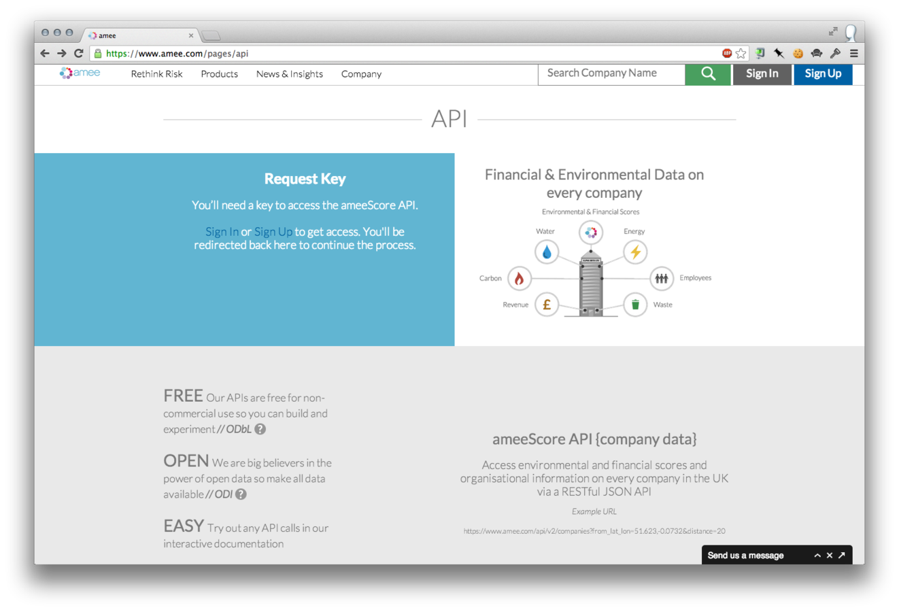
Task: Click the blue Sign Up button
Action: click(x=823, y=73)
